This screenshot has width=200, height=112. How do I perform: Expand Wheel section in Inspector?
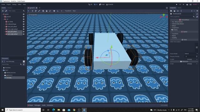184,26
